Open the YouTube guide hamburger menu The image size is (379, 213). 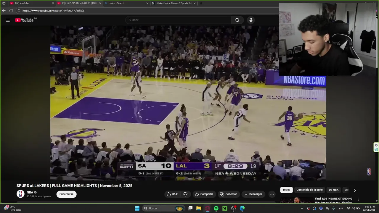pyautogui.click(x=8, y=20)
